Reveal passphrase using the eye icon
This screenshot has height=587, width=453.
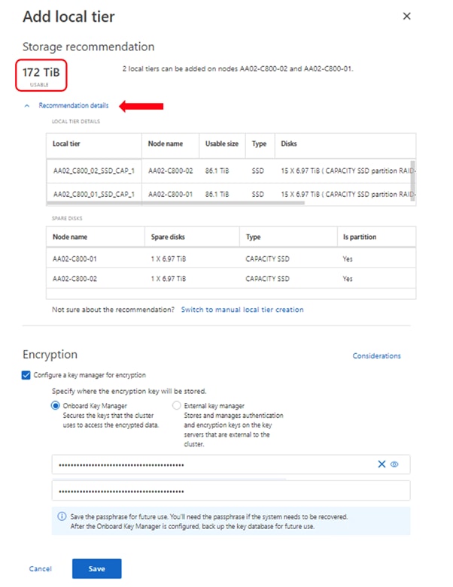(394, 464)
